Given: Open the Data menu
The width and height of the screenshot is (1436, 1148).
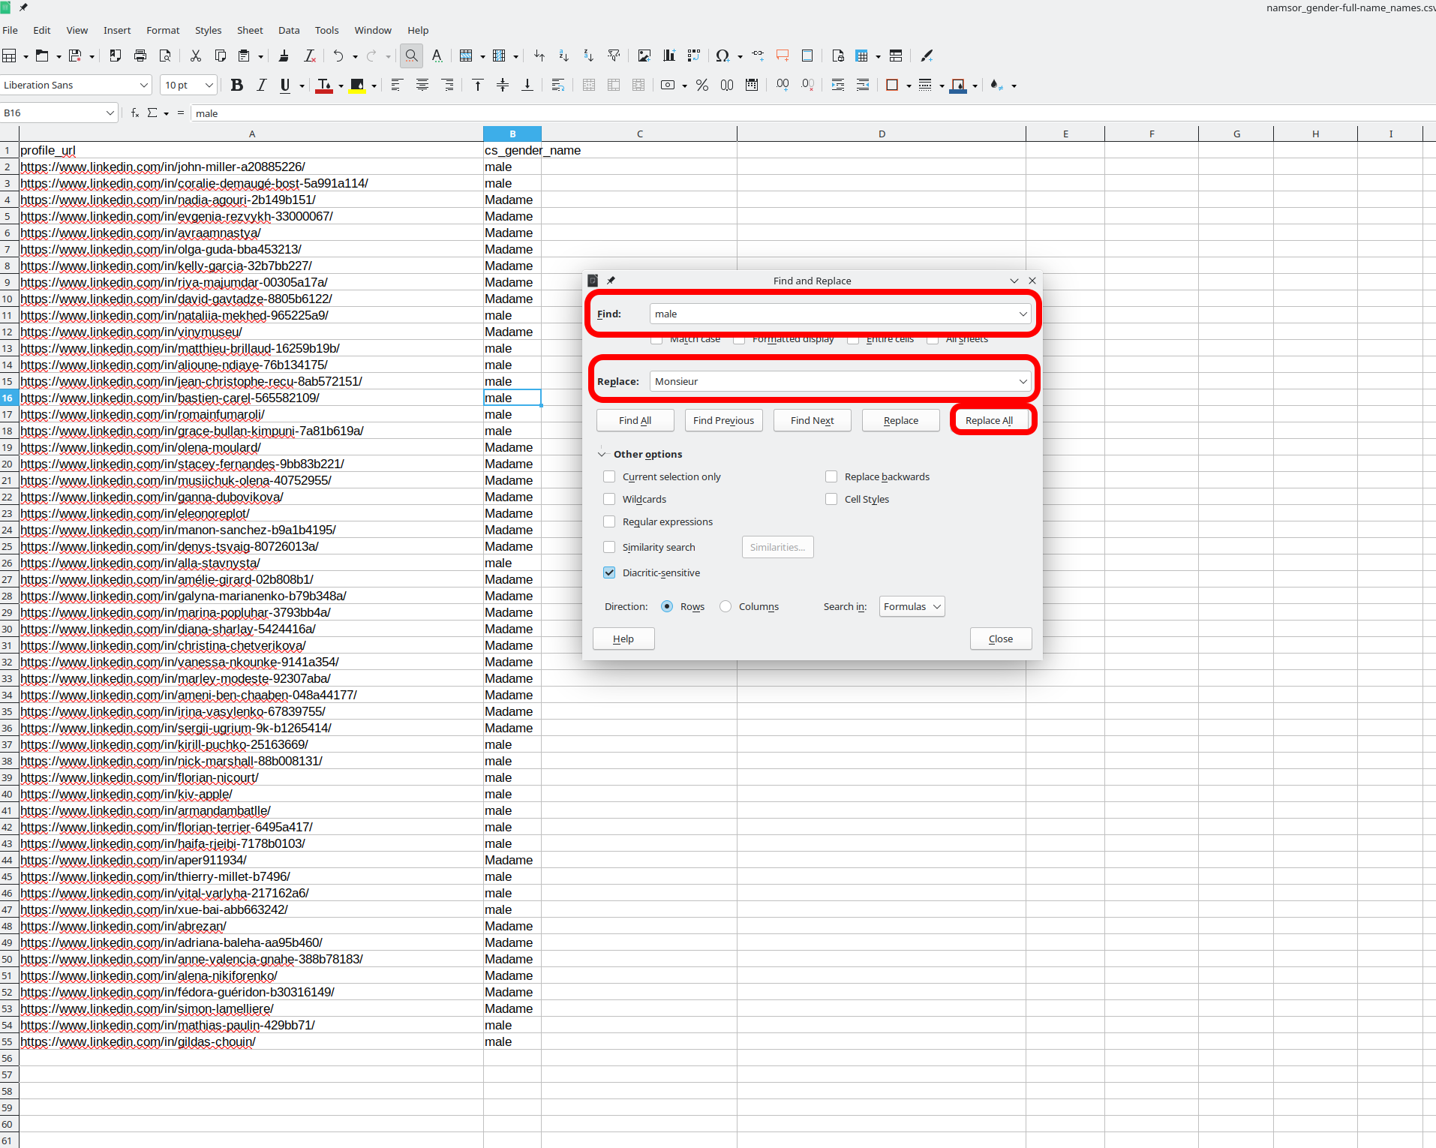Looking at the screenshot, I should pyautogui.click(x=289, y=30).
